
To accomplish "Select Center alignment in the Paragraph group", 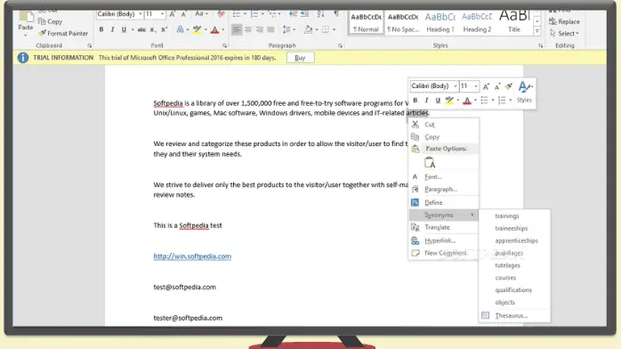I will [x=248, y=29].
